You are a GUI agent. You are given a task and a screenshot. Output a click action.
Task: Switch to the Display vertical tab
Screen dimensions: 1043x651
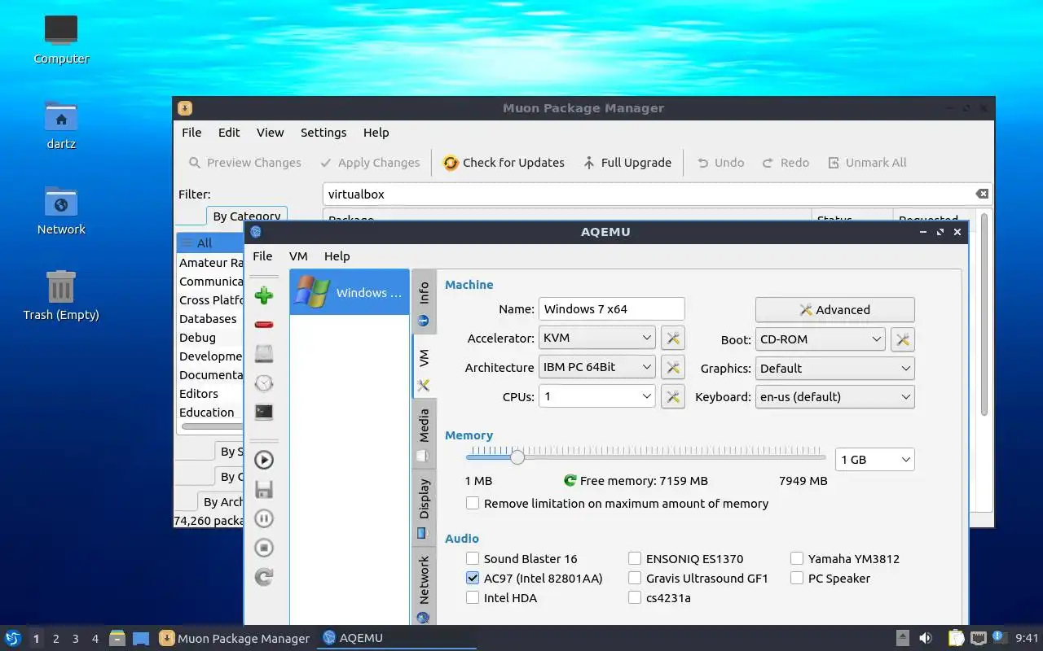424,508
